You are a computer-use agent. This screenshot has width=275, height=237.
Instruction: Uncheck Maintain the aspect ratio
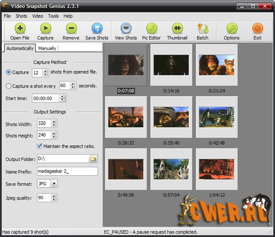(39, 146)
